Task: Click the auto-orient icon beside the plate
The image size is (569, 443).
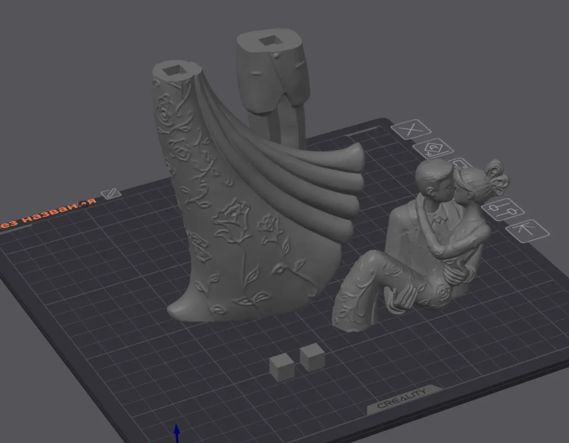Action: coord(433,149)
